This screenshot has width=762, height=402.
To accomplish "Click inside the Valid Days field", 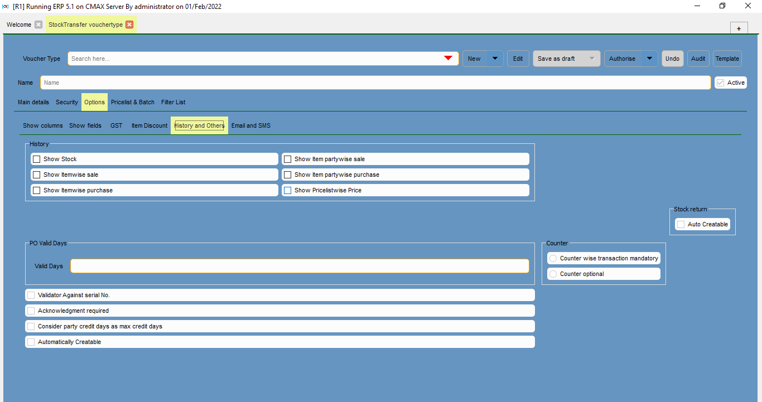I will pos(300,266).
